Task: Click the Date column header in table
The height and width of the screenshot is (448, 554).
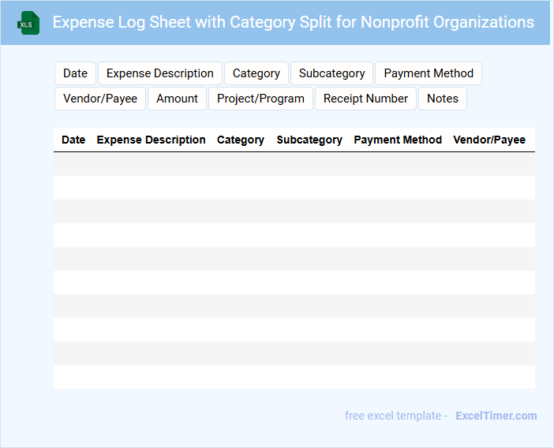Action: tap(73, 140)
